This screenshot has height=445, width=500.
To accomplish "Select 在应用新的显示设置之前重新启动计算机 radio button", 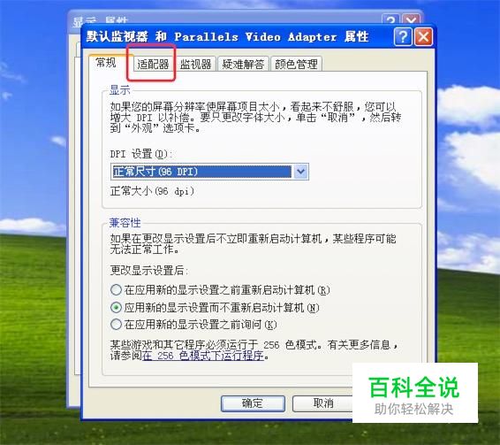I will pyautogui.click(x=220, y=290).
